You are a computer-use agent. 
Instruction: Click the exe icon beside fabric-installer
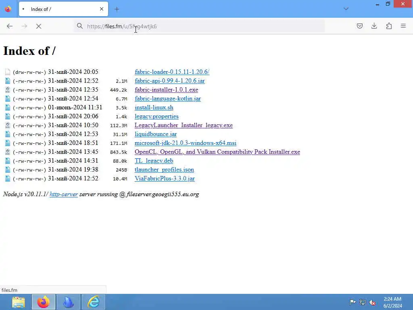pyautogui.click(x=8, y=90)
